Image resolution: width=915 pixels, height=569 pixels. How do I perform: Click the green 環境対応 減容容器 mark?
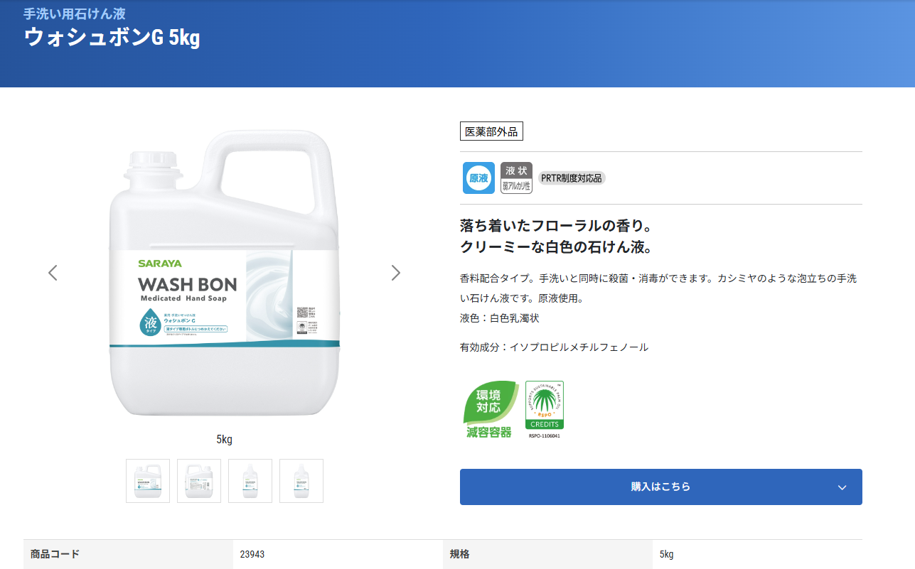coord(488,409)
